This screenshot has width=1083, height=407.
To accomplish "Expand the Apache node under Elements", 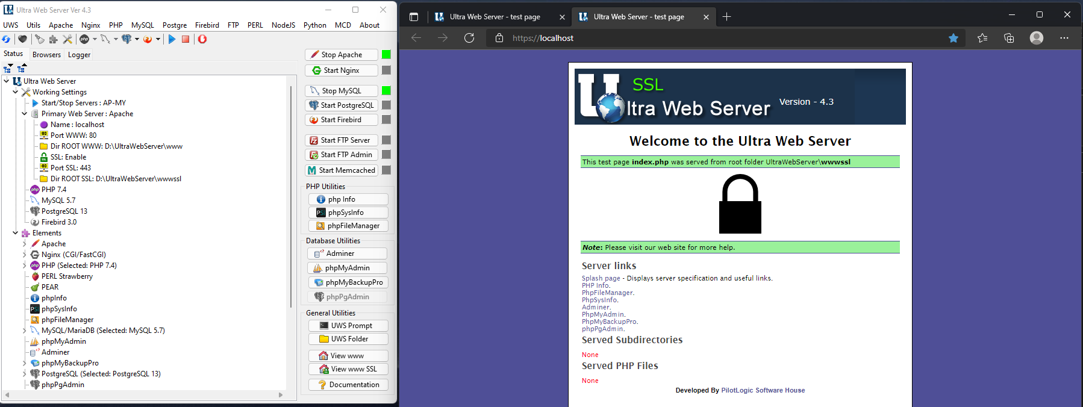I will pos(25,243).
